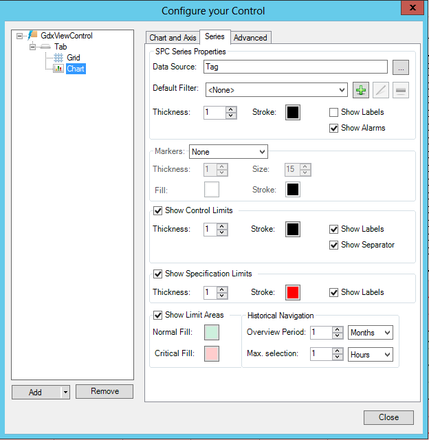Collapse the GdxViewControl tree node
Screen dimensions: 429x440
(x=20, y=36)
